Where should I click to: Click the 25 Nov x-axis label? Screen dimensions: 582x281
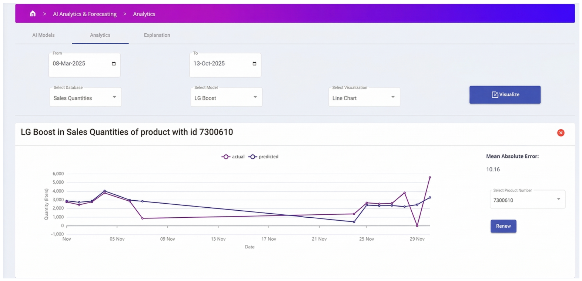point(367,239)
